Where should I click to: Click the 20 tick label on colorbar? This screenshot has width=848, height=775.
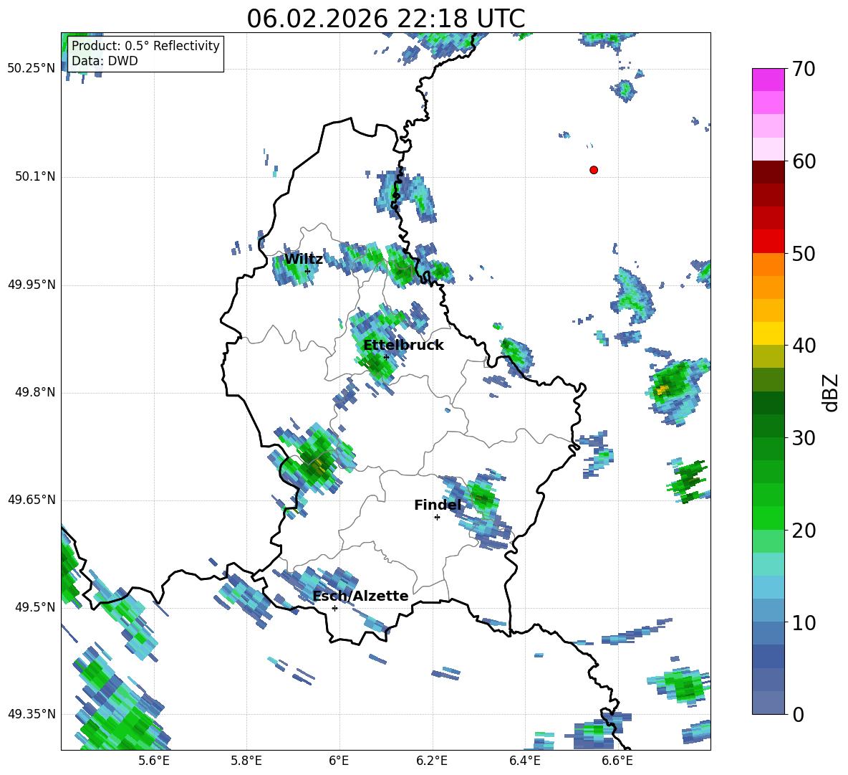804,531
